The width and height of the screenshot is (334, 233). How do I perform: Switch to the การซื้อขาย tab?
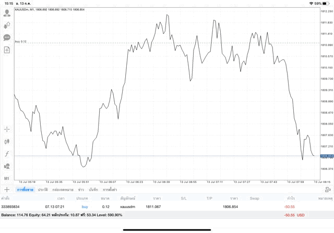click(25, 190)
